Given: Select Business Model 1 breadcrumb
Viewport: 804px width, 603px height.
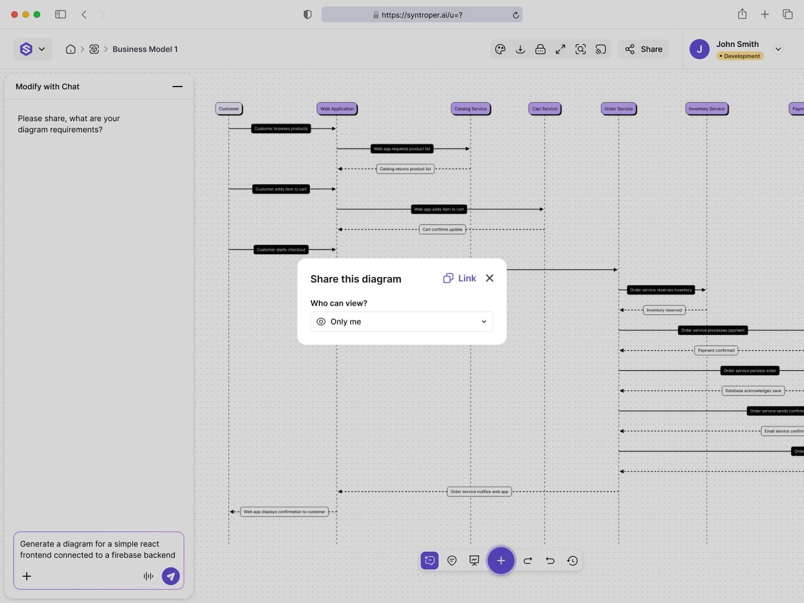Looking at the screenshot, I should pos(145,49).
